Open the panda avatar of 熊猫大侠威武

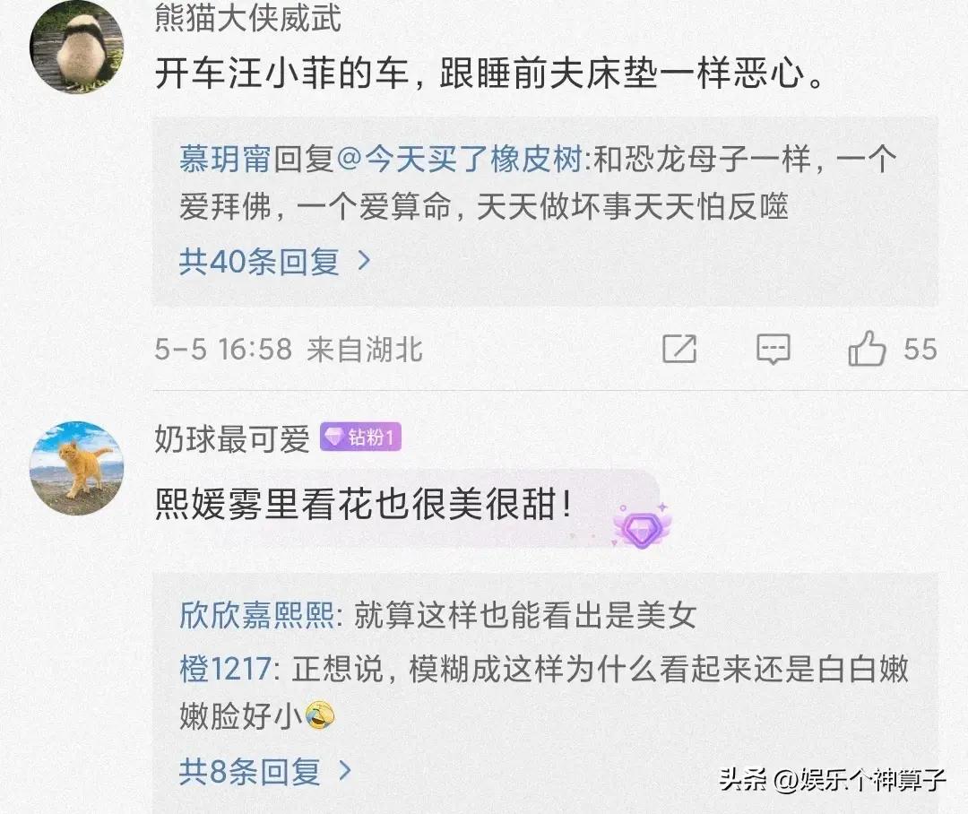click(76, 48)
